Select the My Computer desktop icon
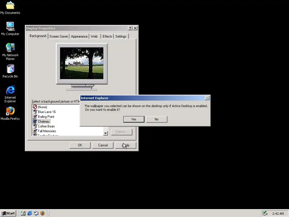The width and height of the screenshot is (289, 217). 10,29
